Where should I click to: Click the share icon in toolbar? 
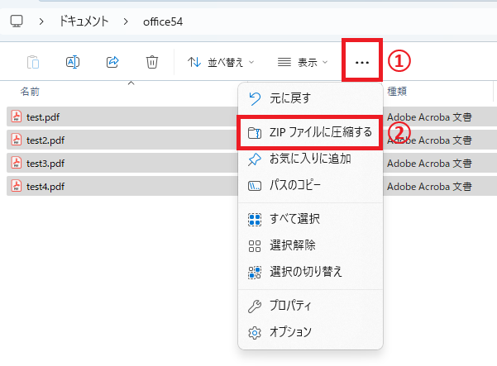point(112,62)
